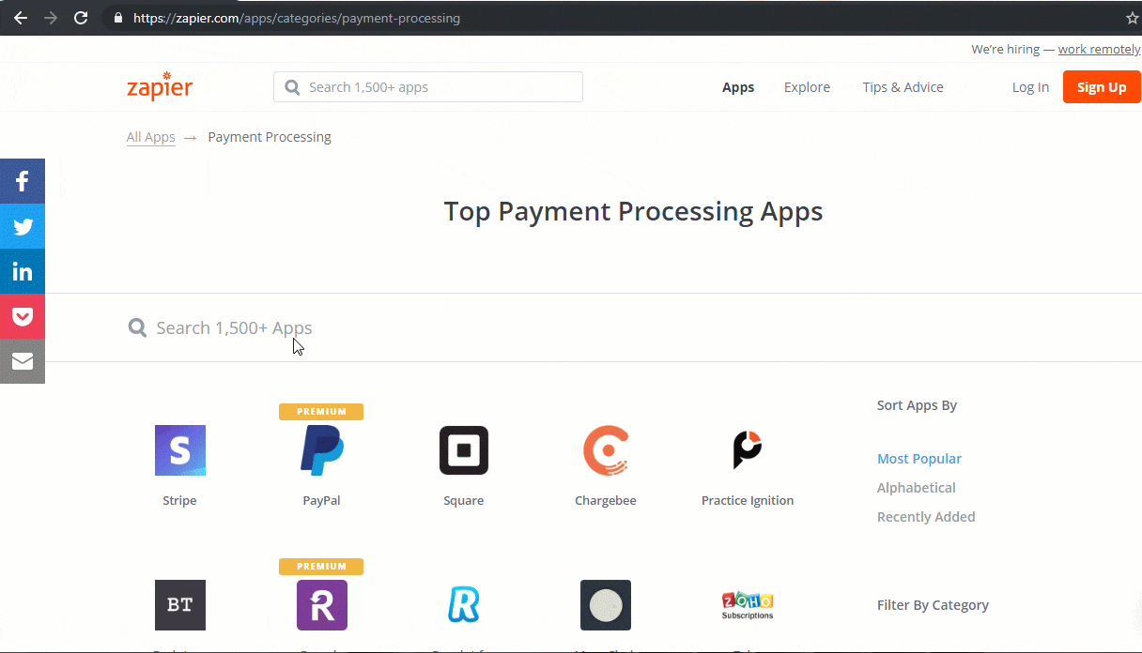Click the Log In link
The height and width of the screenshot is (653, 1142).
click(x=1030, y=87)
